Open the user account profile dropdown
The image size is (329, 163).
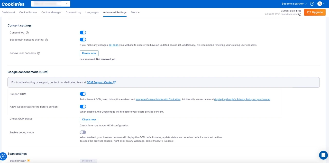(x=321, y=4)
